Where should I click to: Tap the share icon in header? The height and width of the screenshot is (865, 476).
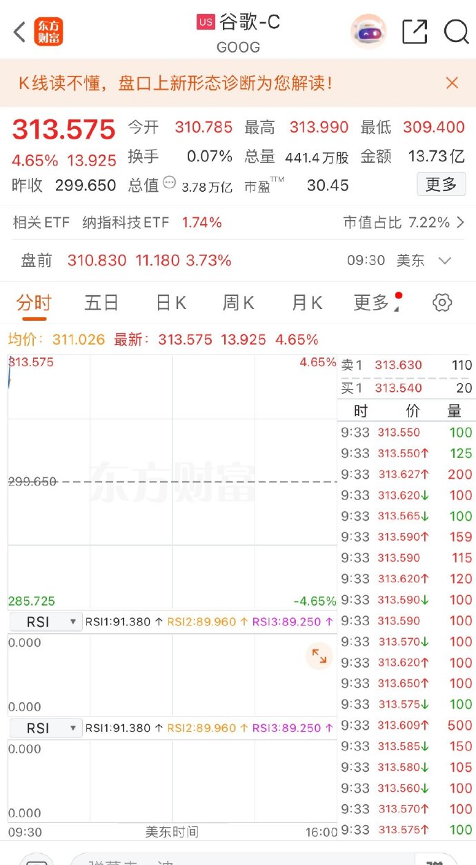[x=415, y=31]
